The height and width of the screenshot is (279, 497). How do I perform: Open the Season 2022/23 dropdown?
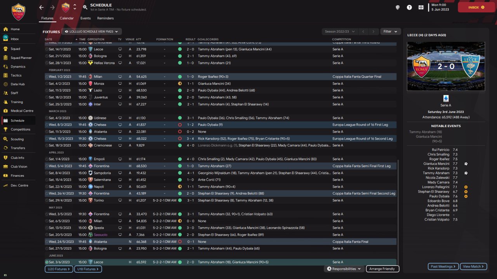point(339,31)
